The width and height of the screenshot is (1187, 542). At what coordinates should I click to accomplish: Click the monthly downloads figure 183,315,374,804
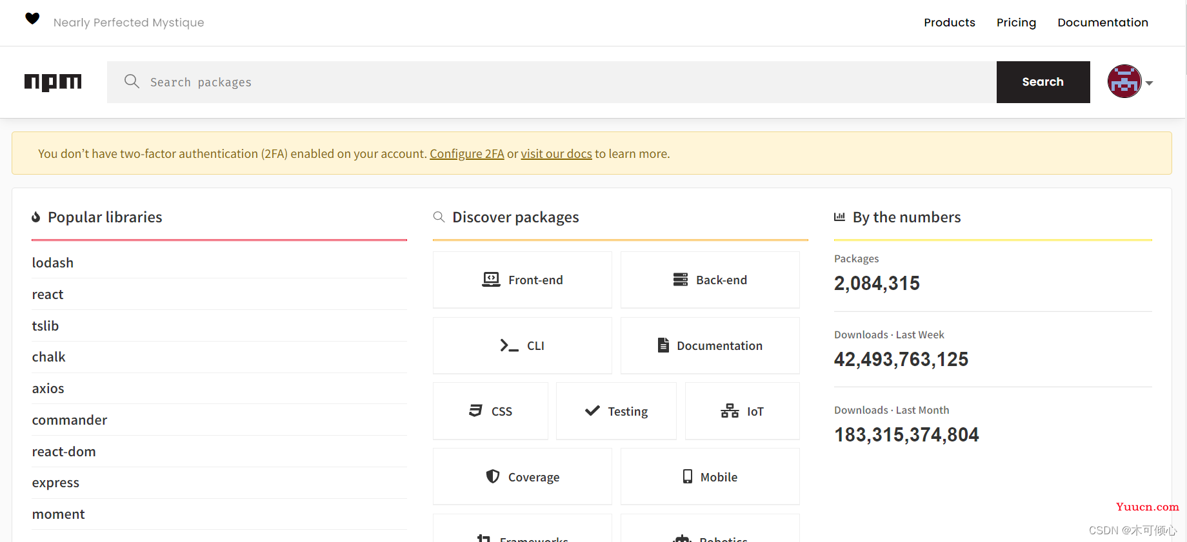point(906,434)
